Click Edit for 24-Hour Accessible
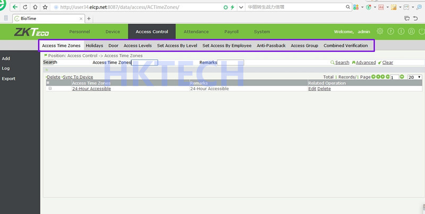The width and height of the screenshot is (425, 214). 312,89
